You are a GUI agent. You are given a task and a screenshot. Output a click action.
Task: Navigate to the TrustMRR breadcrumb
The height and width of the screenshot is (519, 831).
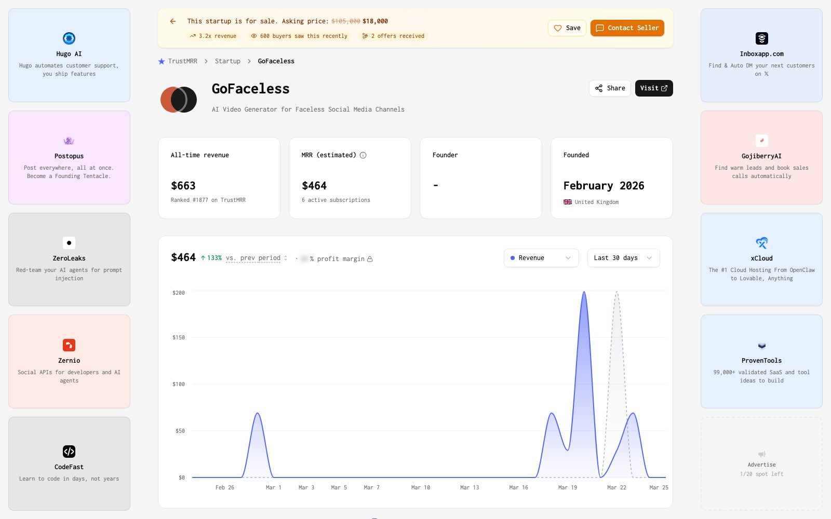(182, 61)
